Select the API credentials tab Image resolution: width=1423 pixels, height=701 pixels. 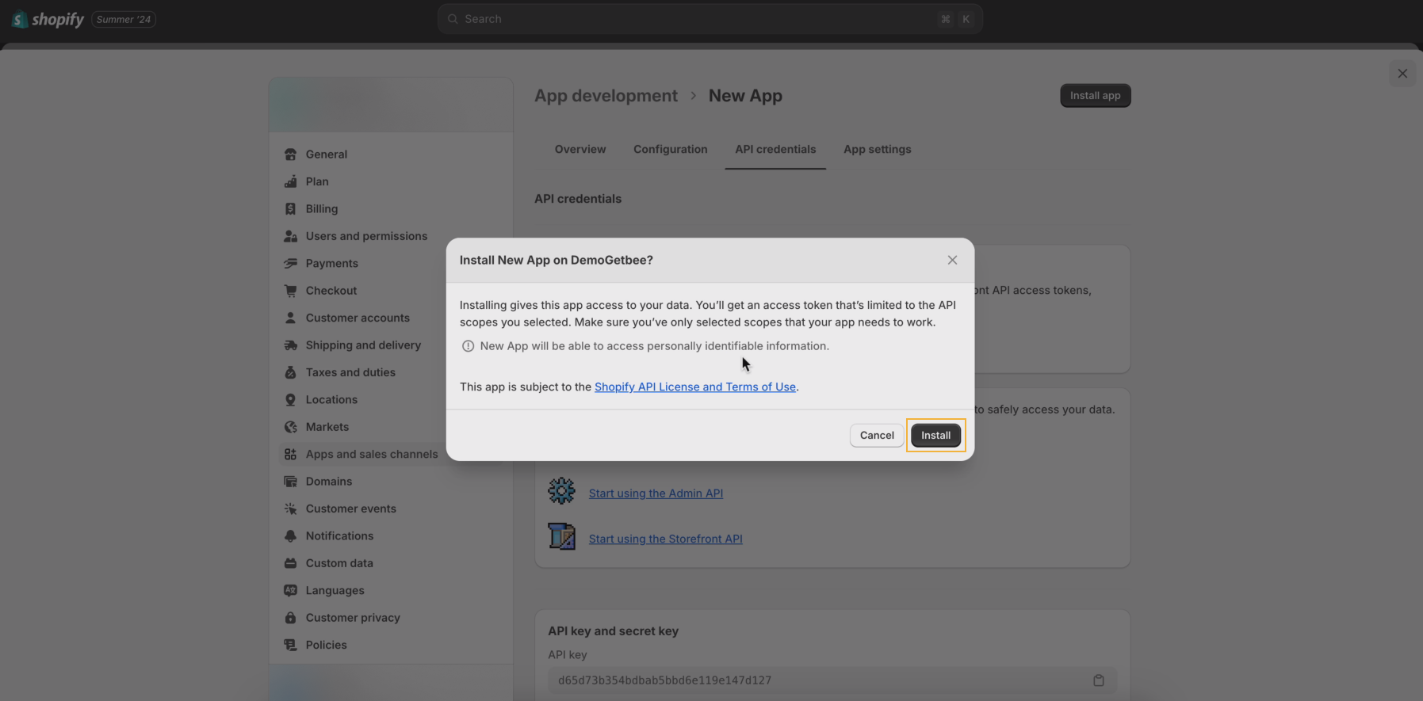point(775,149)
